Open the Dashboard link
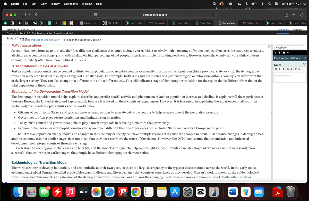Viewport: 309px width, 201px height. tap(283, 30)
